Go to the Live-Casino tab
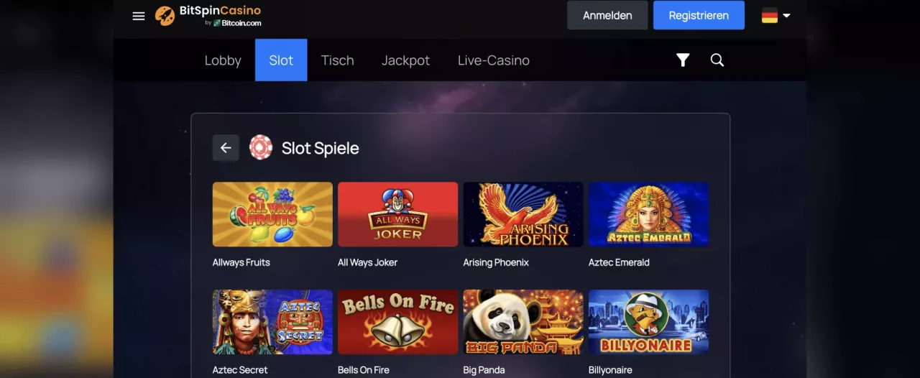Viewport: 920px width, 378px height. pos(494,60)
